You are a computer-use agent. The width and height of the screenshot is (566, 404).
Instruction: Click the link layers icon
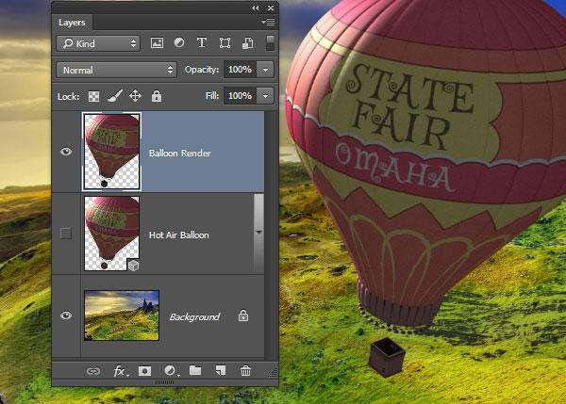(93, 371)
